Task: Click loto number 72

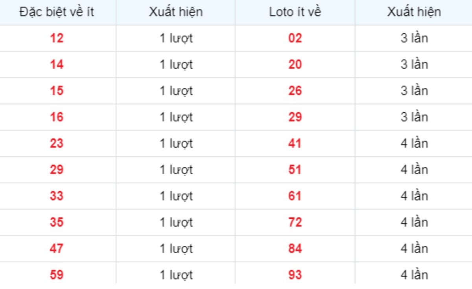Action: tap(295, 223)
